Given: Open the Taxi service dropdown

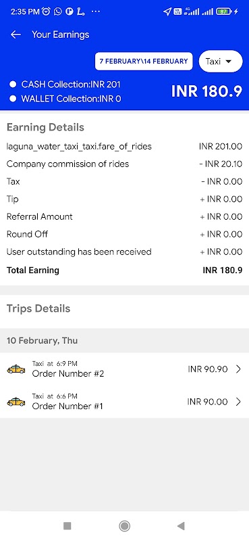Looking at the screenshot, I should point(221,62).
